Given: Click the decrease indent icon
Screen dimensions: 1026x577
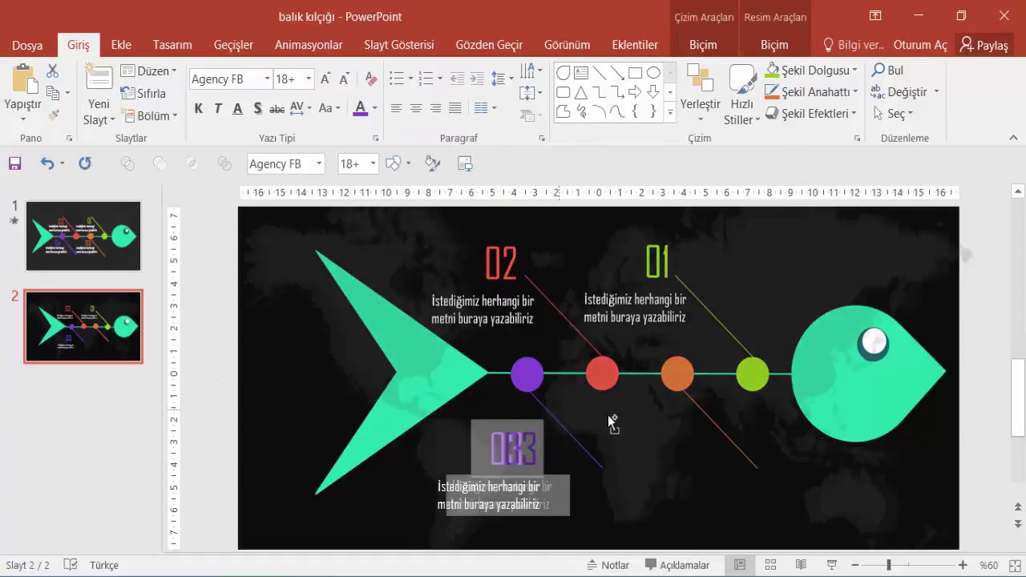Looking at the screenshot, I should tap(457, 79).
